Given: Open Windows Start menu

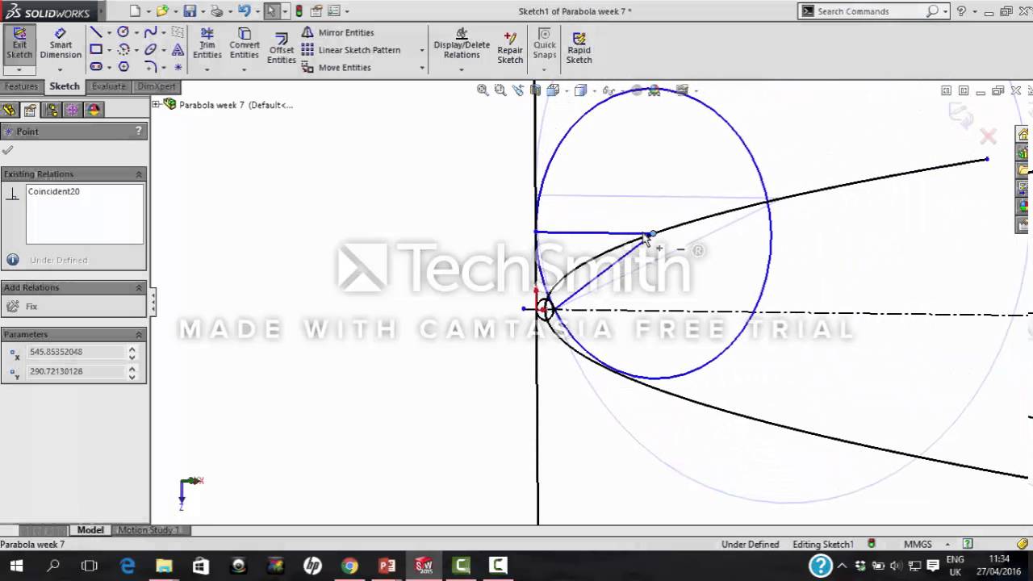Looking at the screenshot, I should click(x=16, y=566).
